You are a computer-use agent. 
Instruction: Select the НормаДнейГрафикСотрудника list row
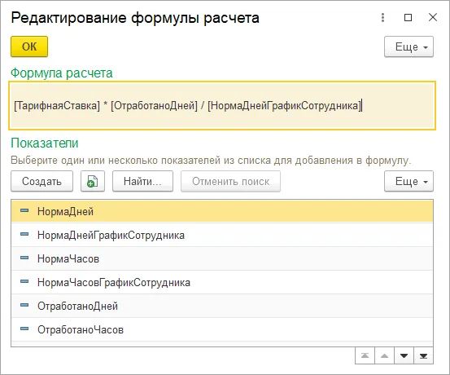tap(222, 235)
